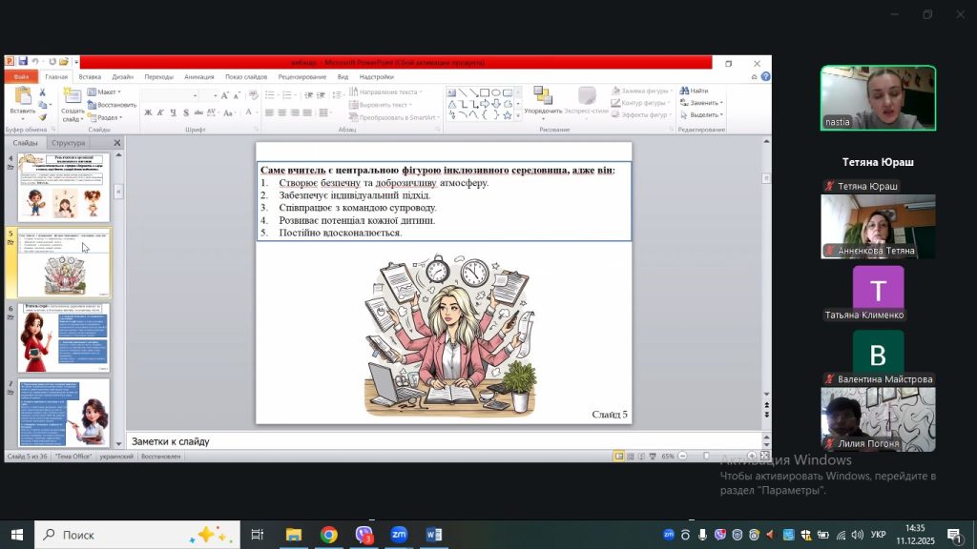Screen dimensions: 977x549
Task: Click the Format Painter brush icon
Action: pos(42,116)
